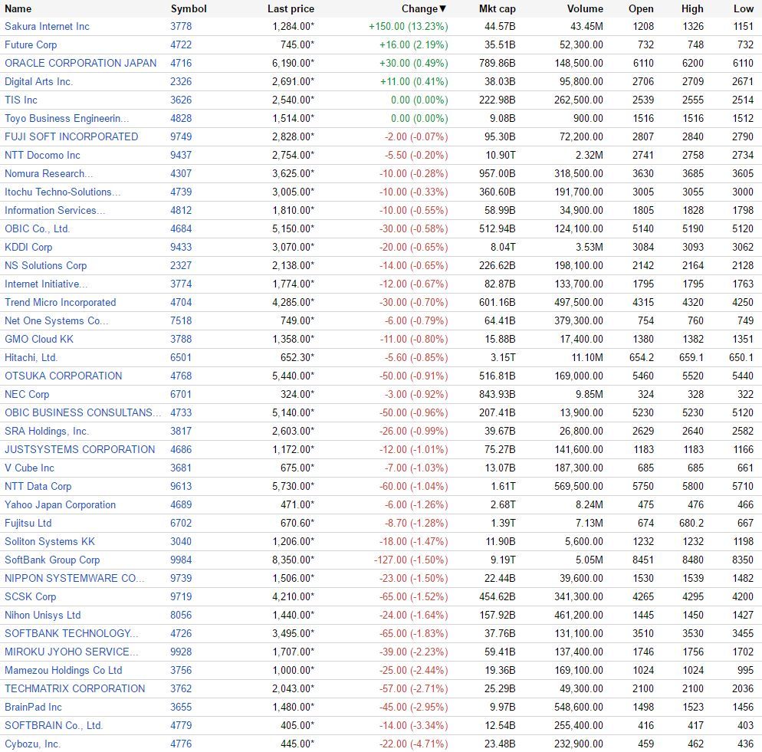
Task: Open TECHMATRIX CORPORATION link
Action: [x=75, y=689]
